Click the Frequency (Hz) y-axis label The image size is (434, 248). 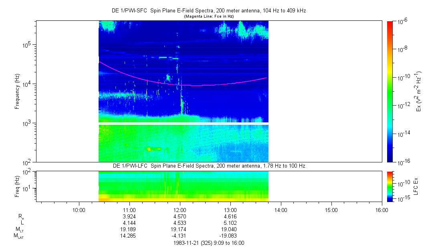17,91
